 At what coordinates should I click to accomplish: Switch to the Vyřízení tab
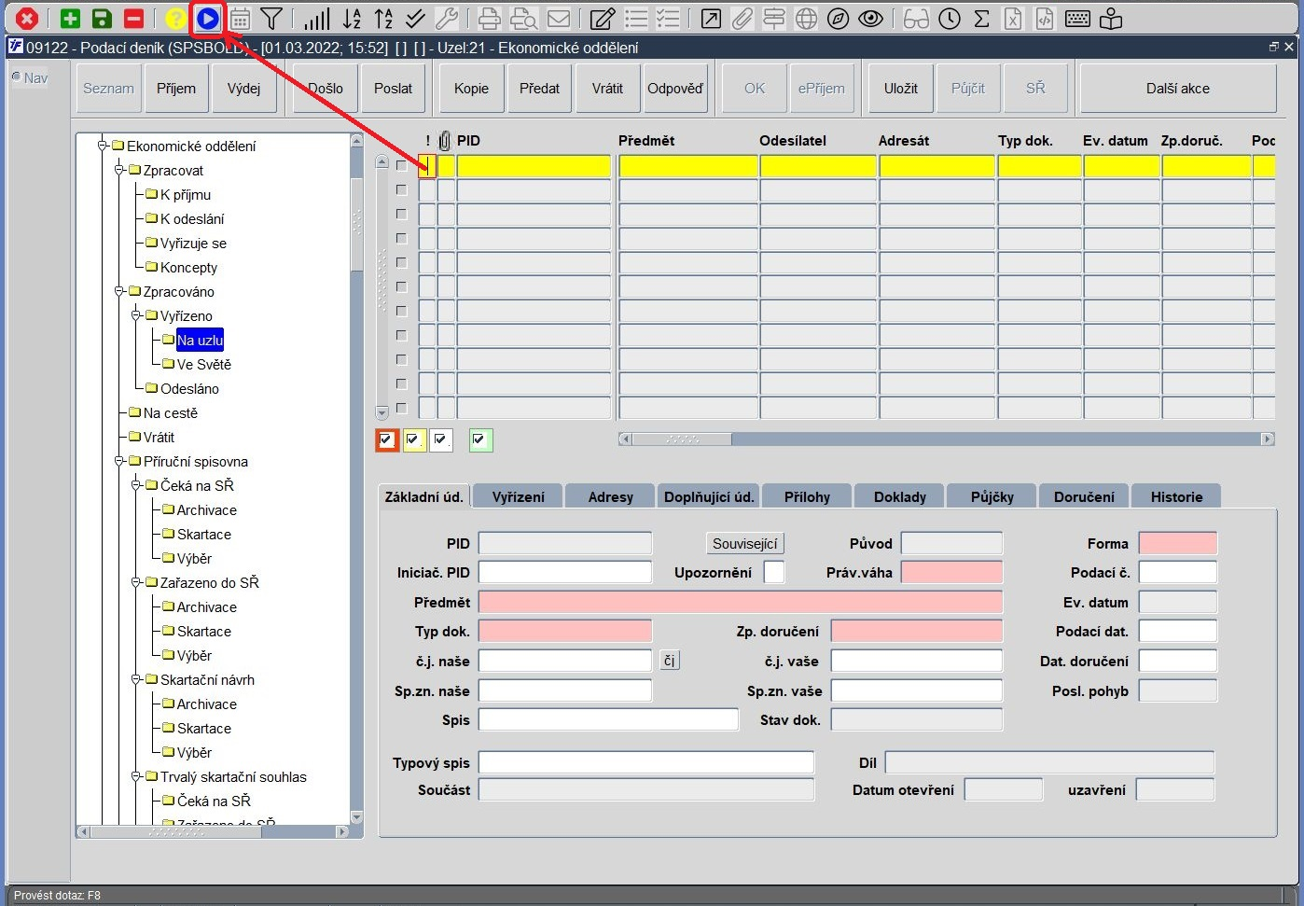(x=518, y=496)
